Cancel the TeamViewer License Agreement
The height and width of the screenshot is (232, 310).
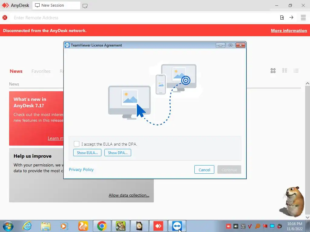click(204, 170)
